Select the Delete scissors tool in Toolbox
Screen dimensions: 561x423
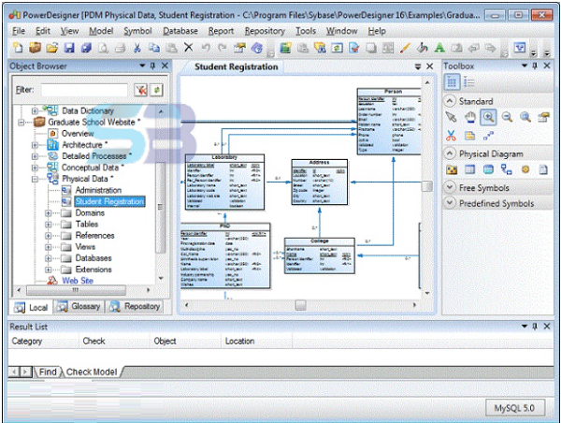[452, 136]
